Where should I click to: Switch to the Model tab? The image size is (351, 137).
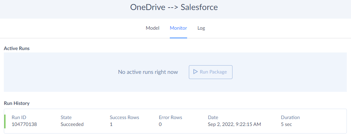(x=152, y=28)
